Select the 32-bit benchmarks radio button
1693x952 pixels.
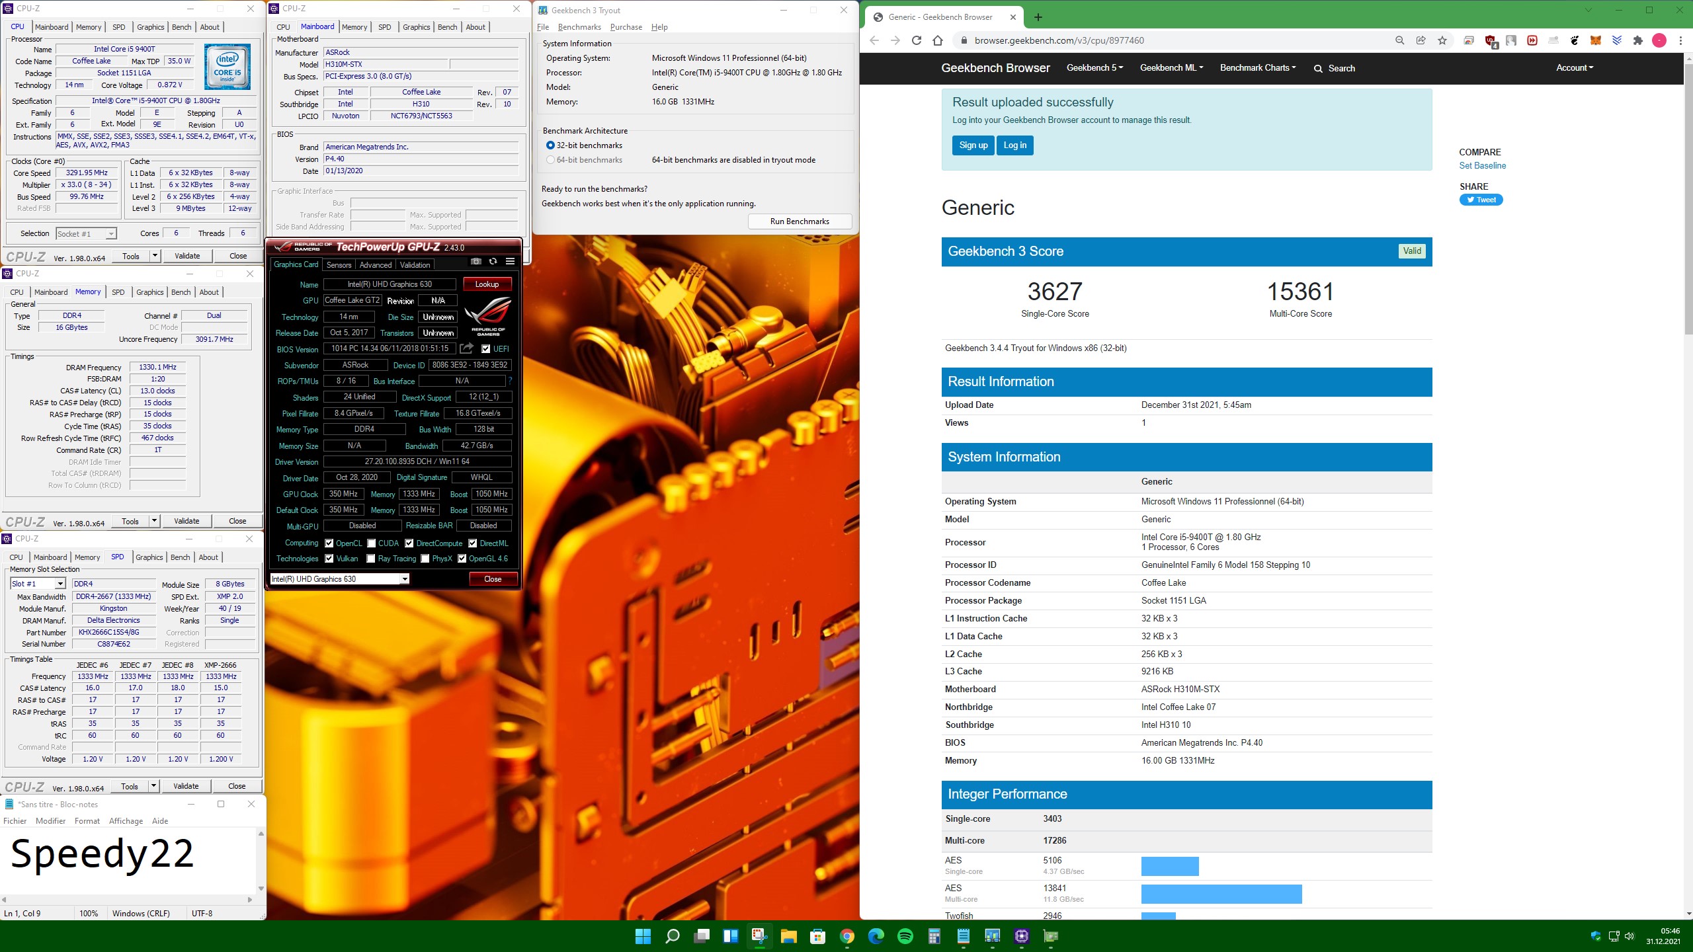pos(550,145)
